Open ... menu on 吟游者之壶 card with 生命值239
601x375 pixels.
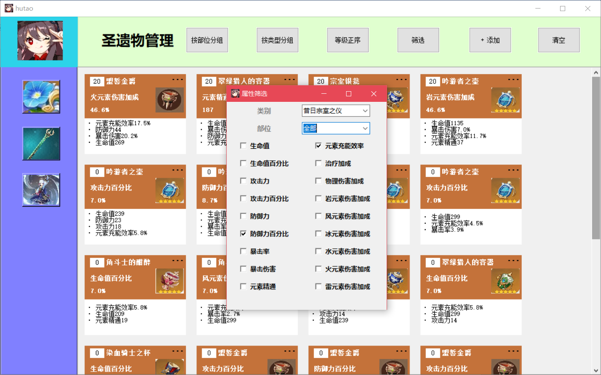178,170
